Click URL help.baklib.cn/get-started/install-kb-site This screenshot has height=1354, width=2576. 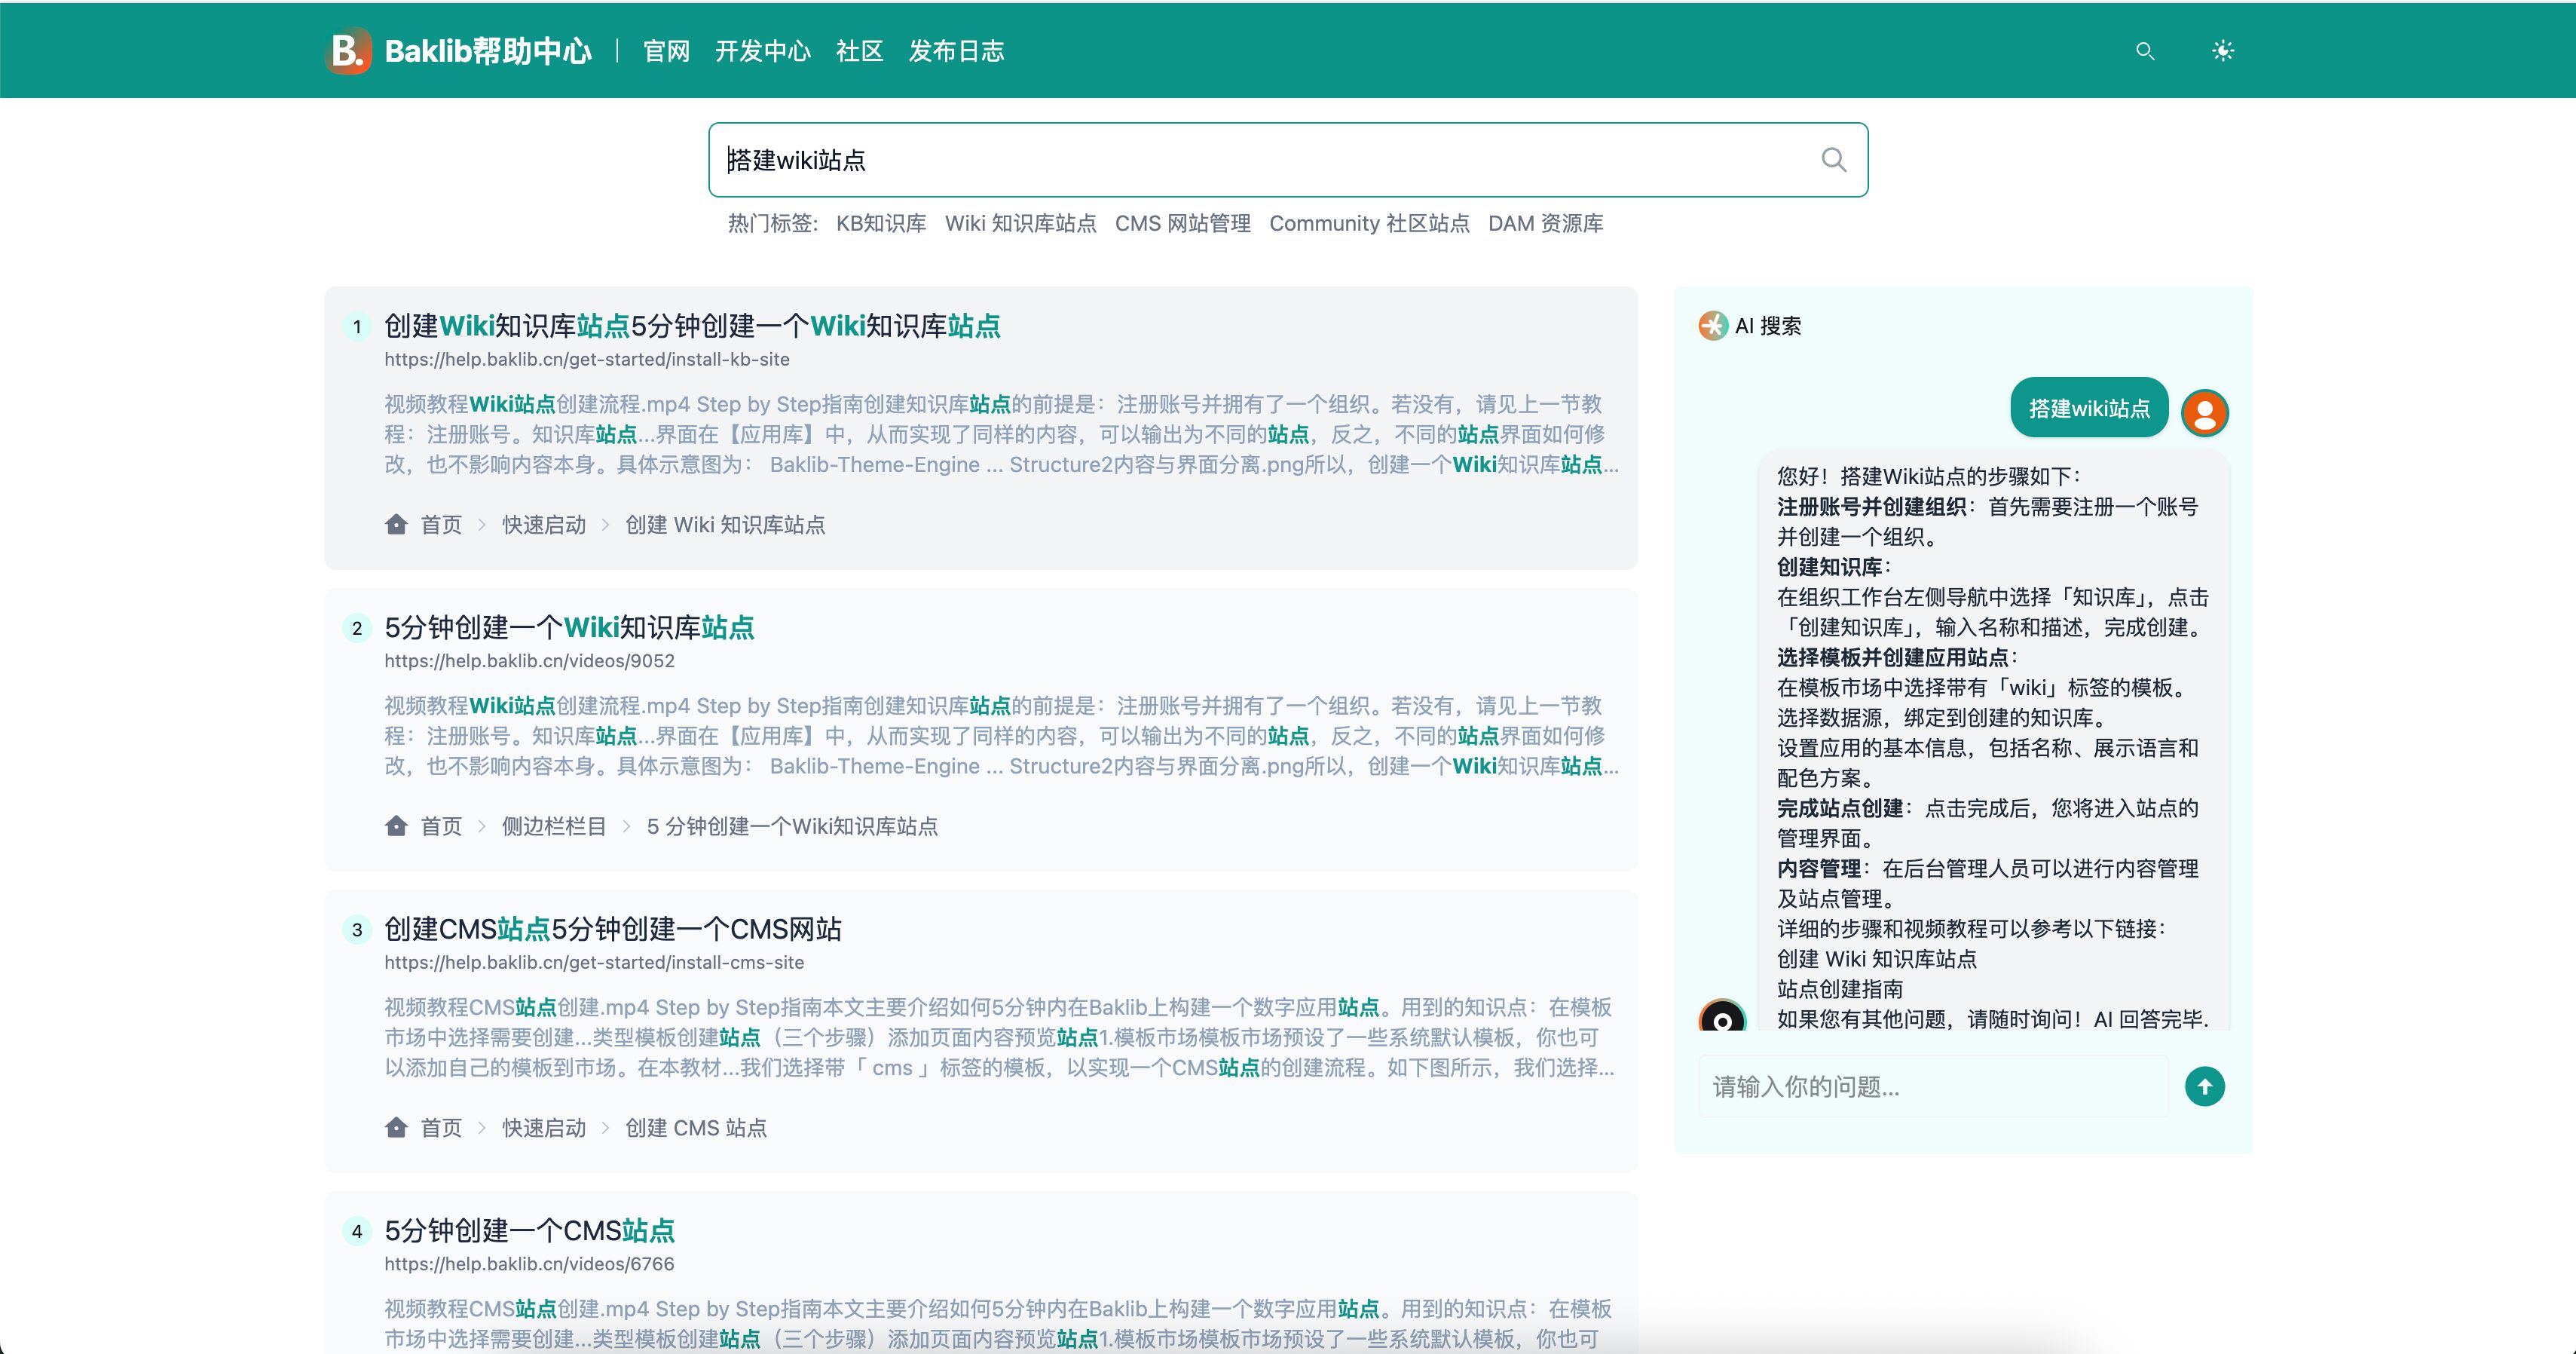coord(587,359)
